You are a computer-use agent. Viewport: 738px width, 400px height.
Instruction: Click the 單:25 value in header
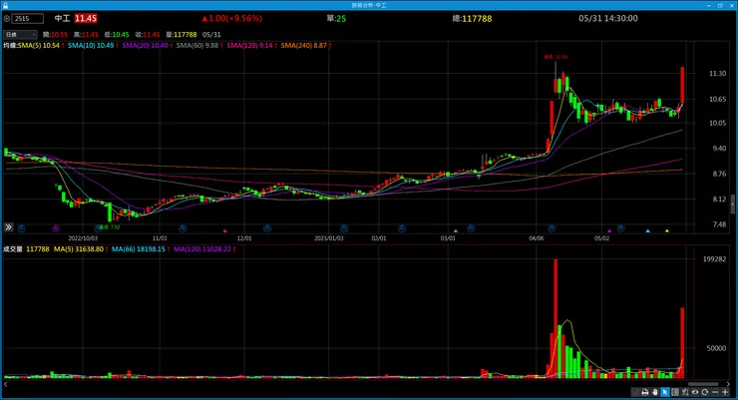click(x=336, y=18)
